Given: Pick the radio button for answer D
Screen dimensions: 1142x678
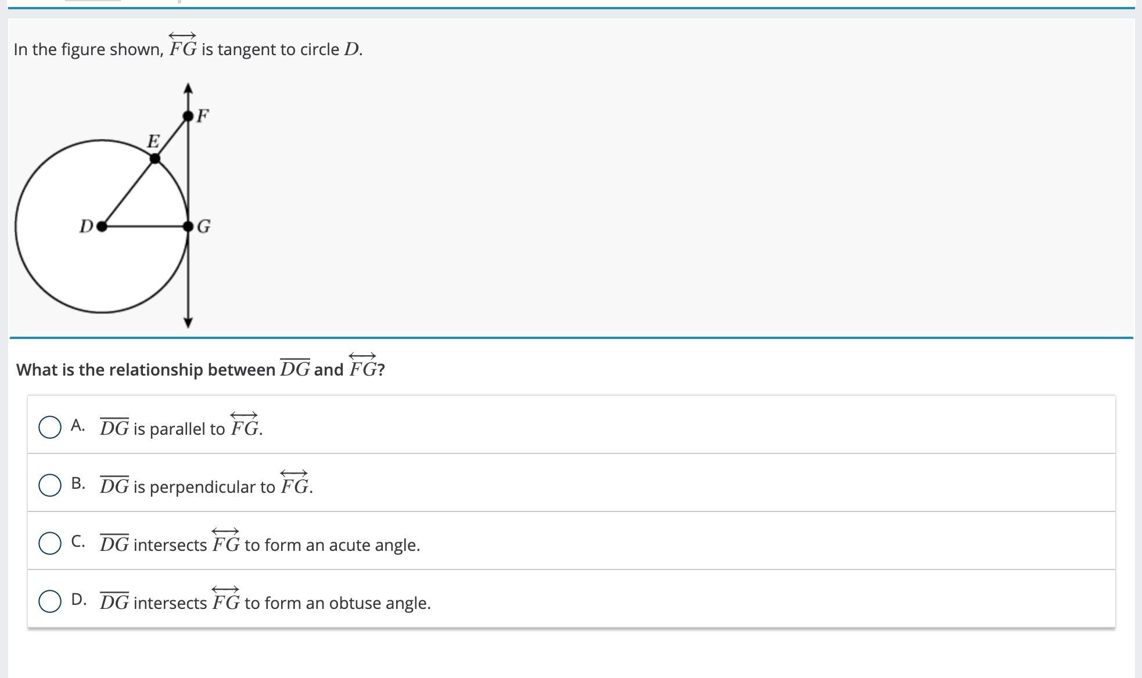Looking at the screenshot, I should tap(50, 601).
